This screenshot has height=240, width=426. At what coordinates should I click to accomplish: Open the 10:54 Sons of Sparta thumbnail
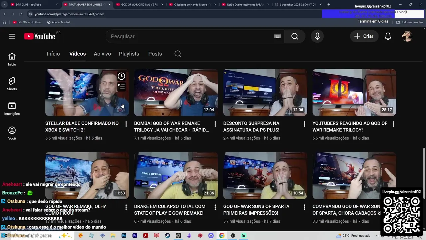(x=265, y=176)
